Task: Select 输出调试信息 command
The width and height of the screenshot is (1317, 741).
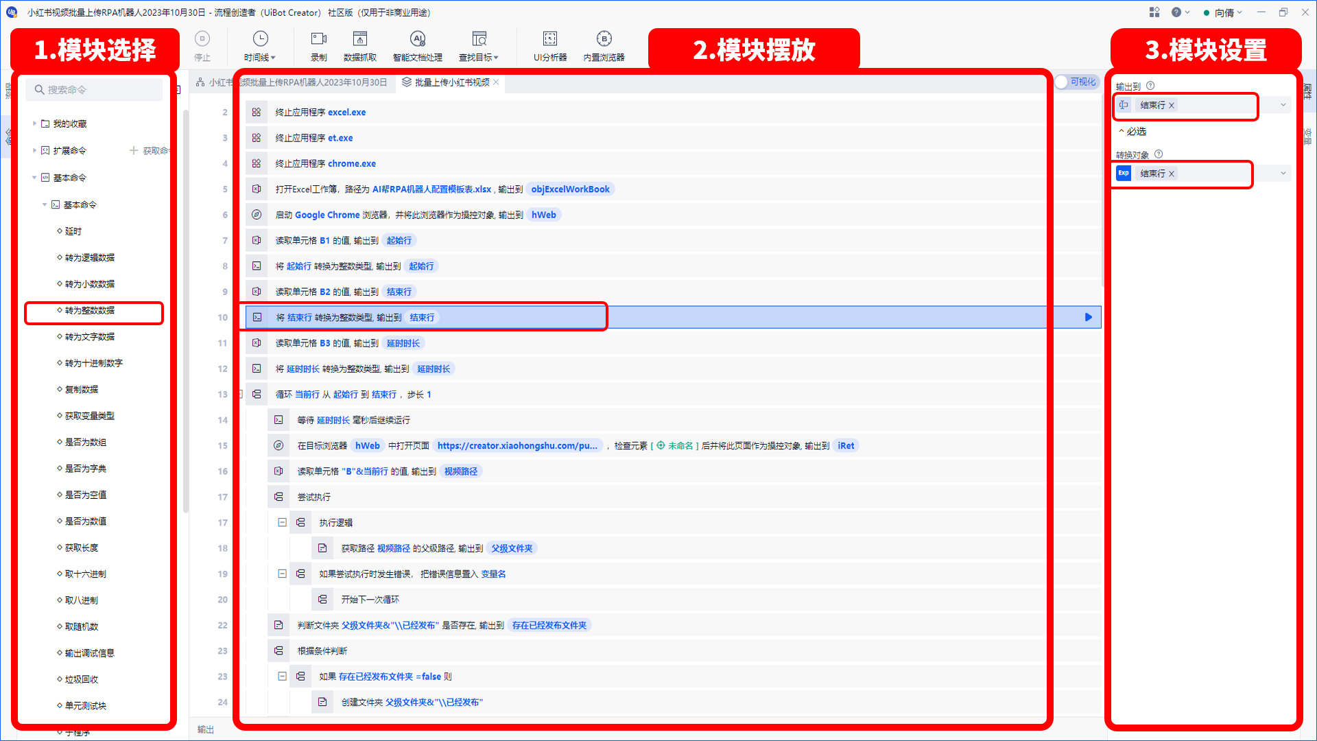Action: tap(90, 653)
